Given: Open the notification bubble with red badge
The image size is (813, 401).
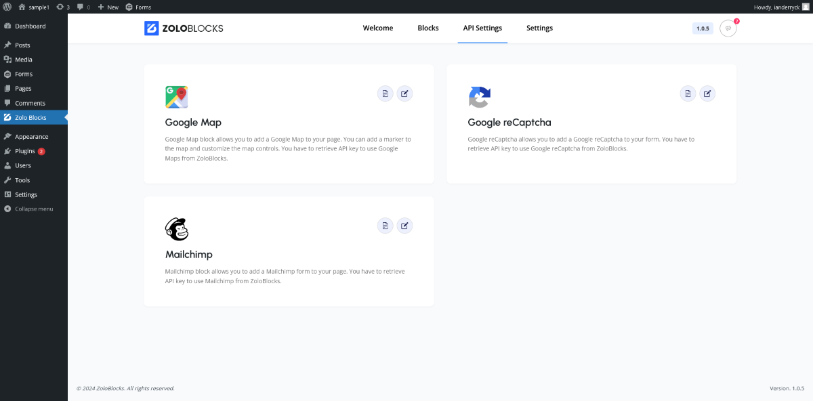Looking at the screenshot, I should [728, 28].
